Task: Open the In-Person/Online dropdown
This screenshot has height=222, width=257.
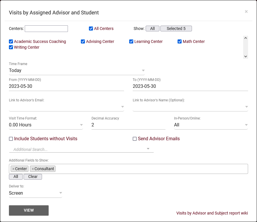Action: (x=211, y=125)
